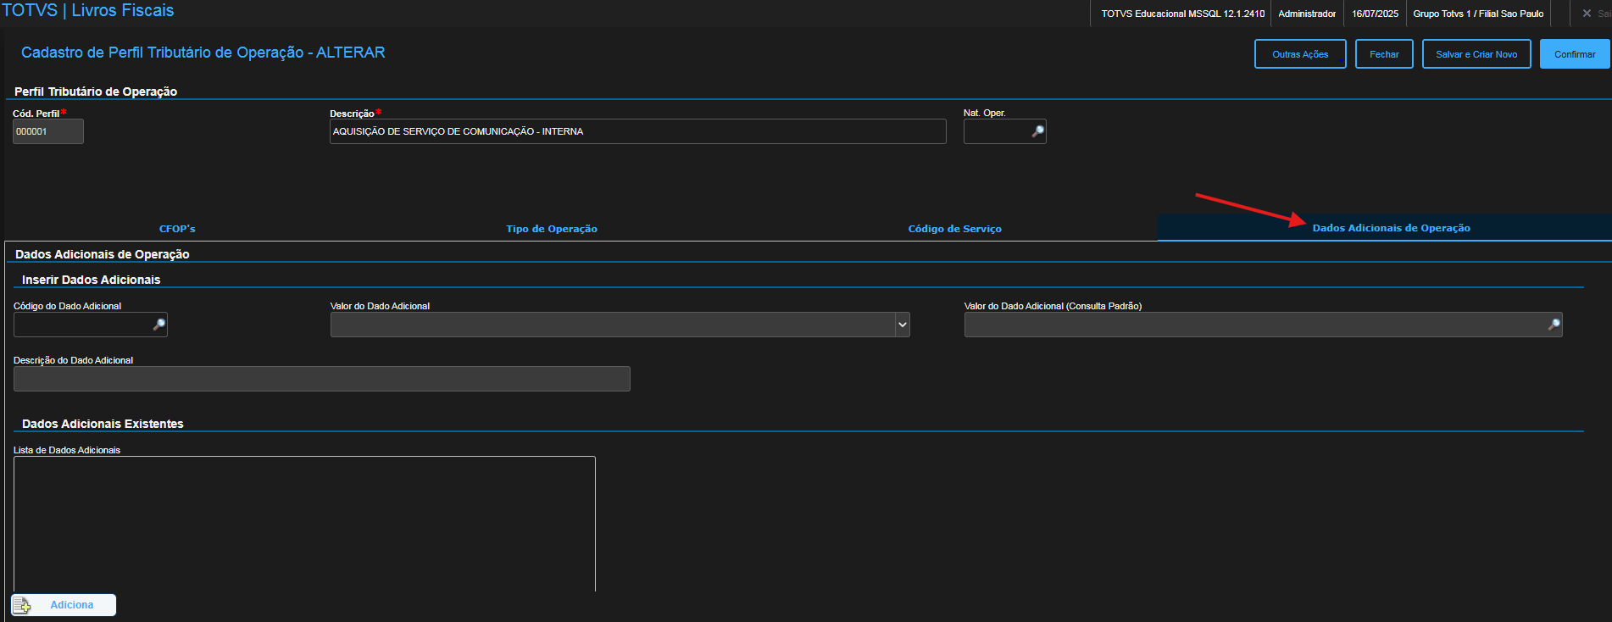Close the TOTVS session with the X icon
The height and width of the screenshot is (622, 1612).
pyautogui.click(x=1587, y=14)
